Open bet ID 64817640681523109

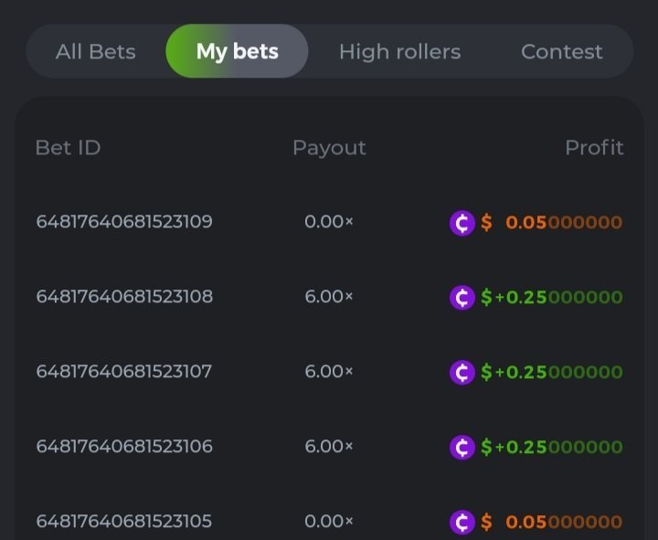pos(124,222)
